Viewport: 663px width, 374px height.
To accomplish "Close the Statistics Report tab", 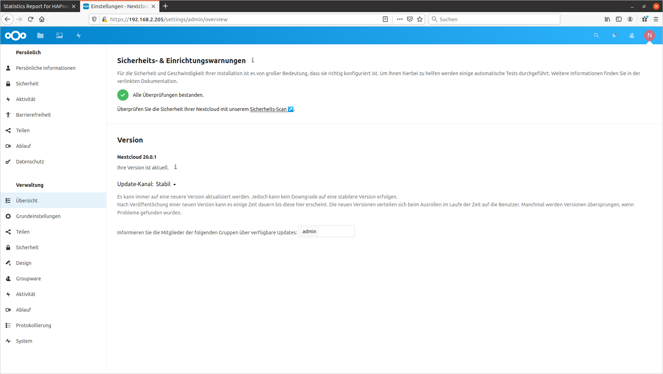I will click(x=74, y=6).
